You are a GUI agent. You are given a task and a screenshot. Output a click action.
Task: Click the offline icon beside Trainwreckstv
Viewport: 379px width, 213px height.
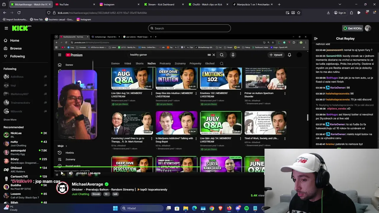(x=45, y=103)
